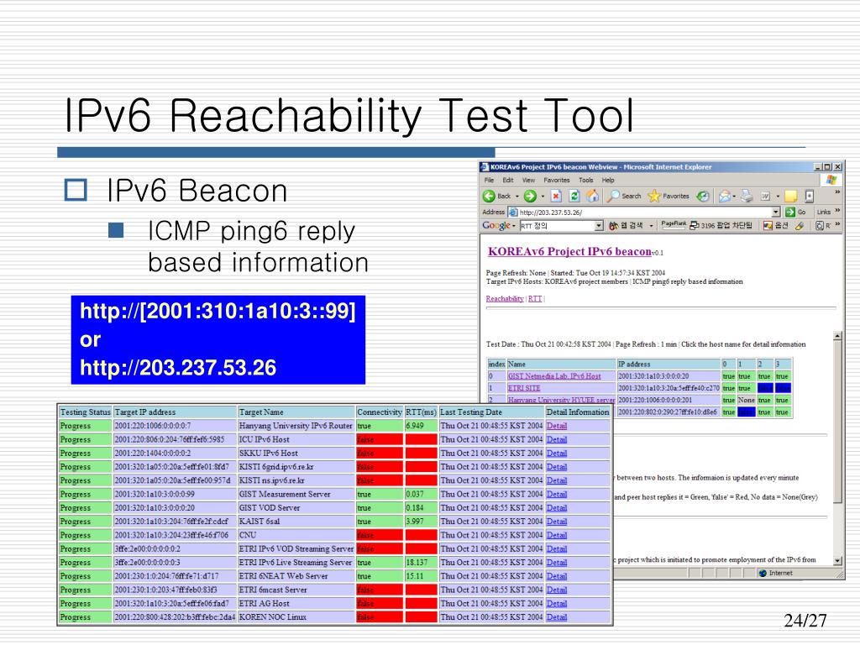Click the Back arrow icon in Internet Explorer
Screen dimensions: 860x645
[489, 196]
